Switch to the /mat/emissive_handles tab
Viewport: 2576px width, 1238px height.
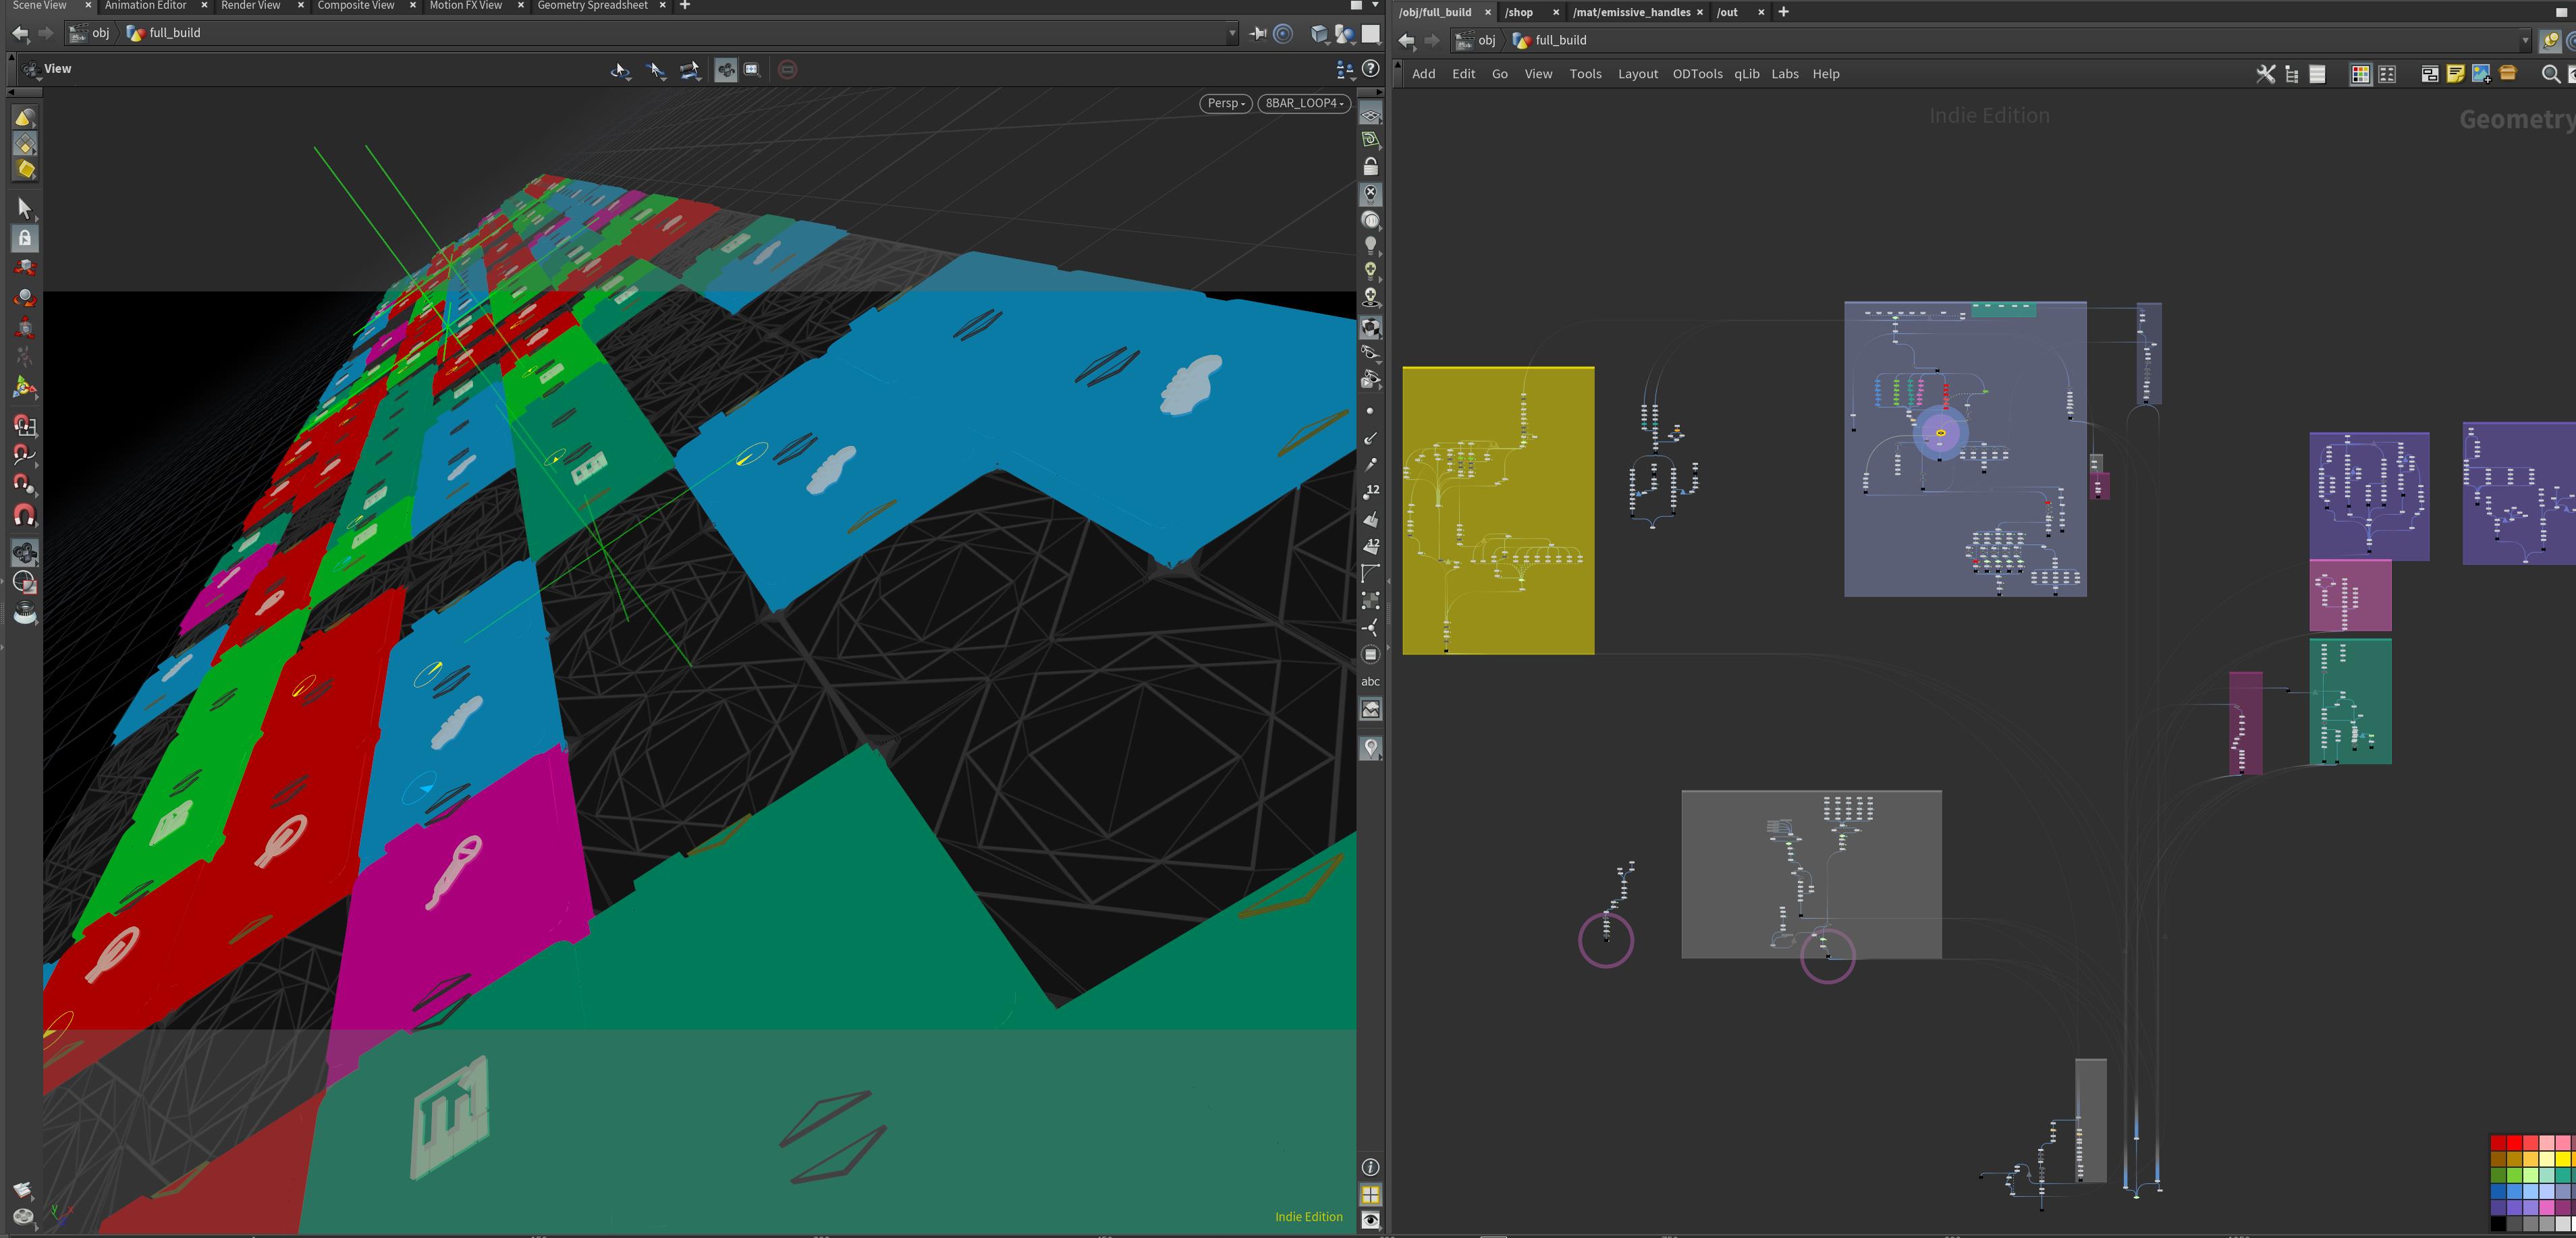click(x=1630, y=12)
